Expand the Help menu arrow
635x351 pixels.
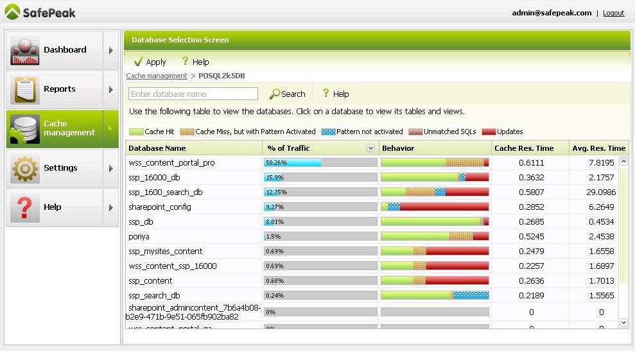111,208
